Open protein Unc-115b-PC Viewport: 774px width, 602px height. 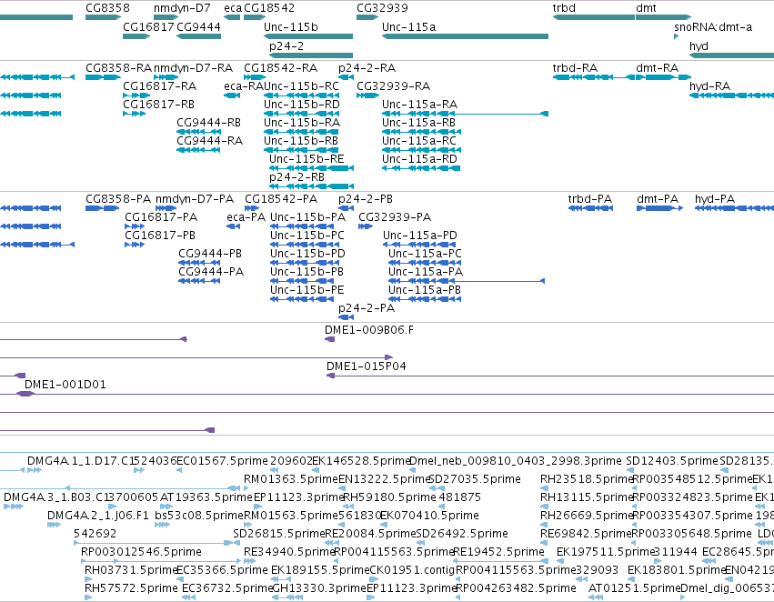tap(307, 236)
